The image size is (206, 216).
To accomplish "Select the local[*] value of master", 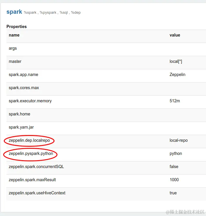I will point(176,61).
